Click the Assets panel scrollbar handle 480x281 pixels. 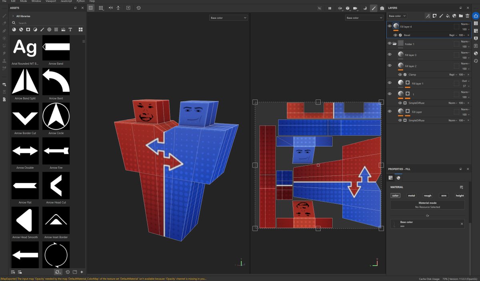(x=84, y=41)
